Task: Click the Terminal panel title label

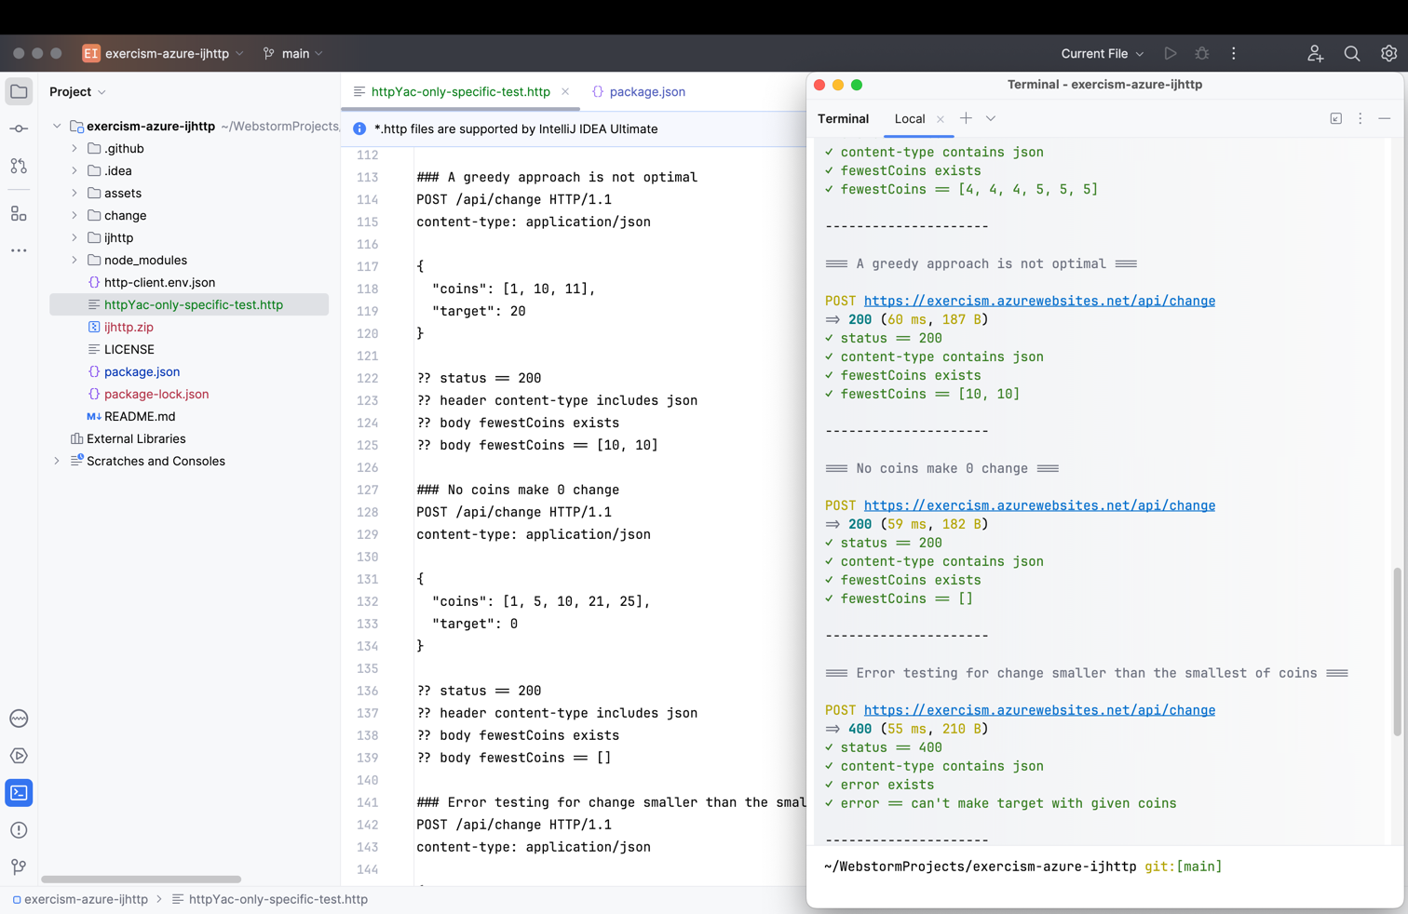Action: pos(843,119)
